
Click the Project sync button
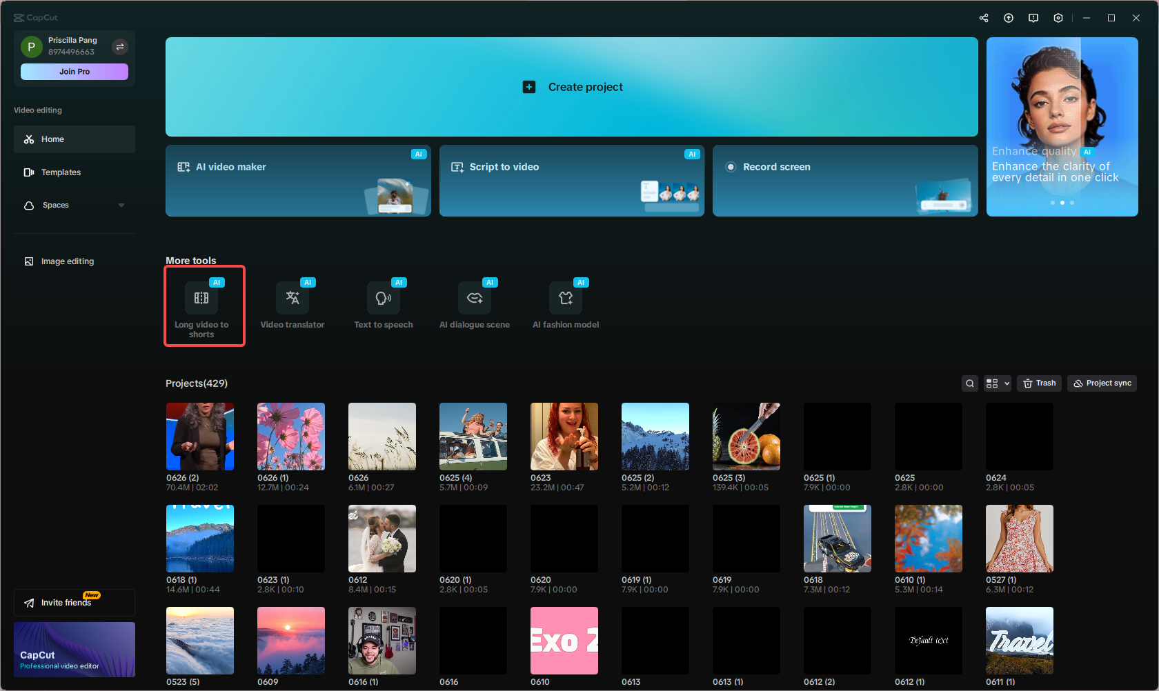1102,383
